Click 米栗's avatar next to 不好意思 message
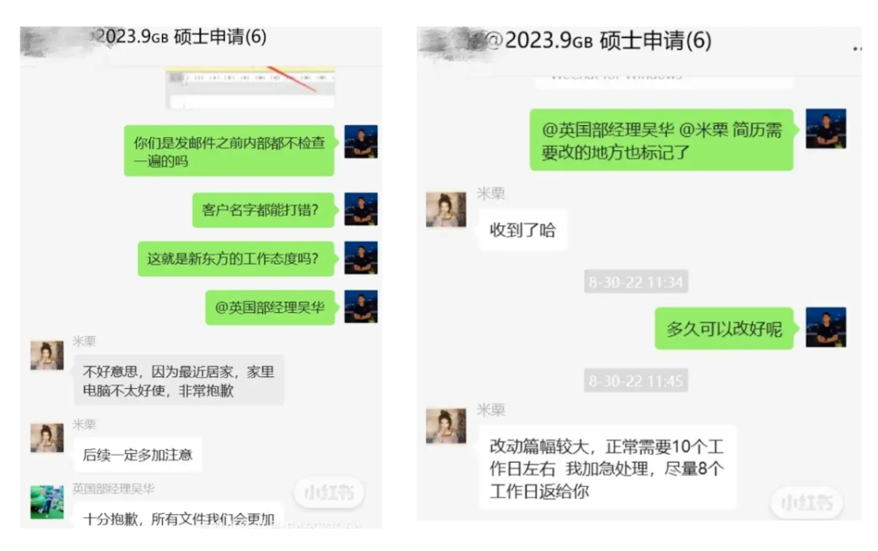This screenshot has width=878, height=551. [x=47, y=355]
